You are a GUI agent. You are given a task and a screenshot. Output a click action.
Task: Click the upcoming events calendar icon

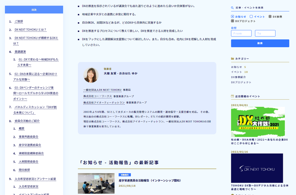coord(232,96)
